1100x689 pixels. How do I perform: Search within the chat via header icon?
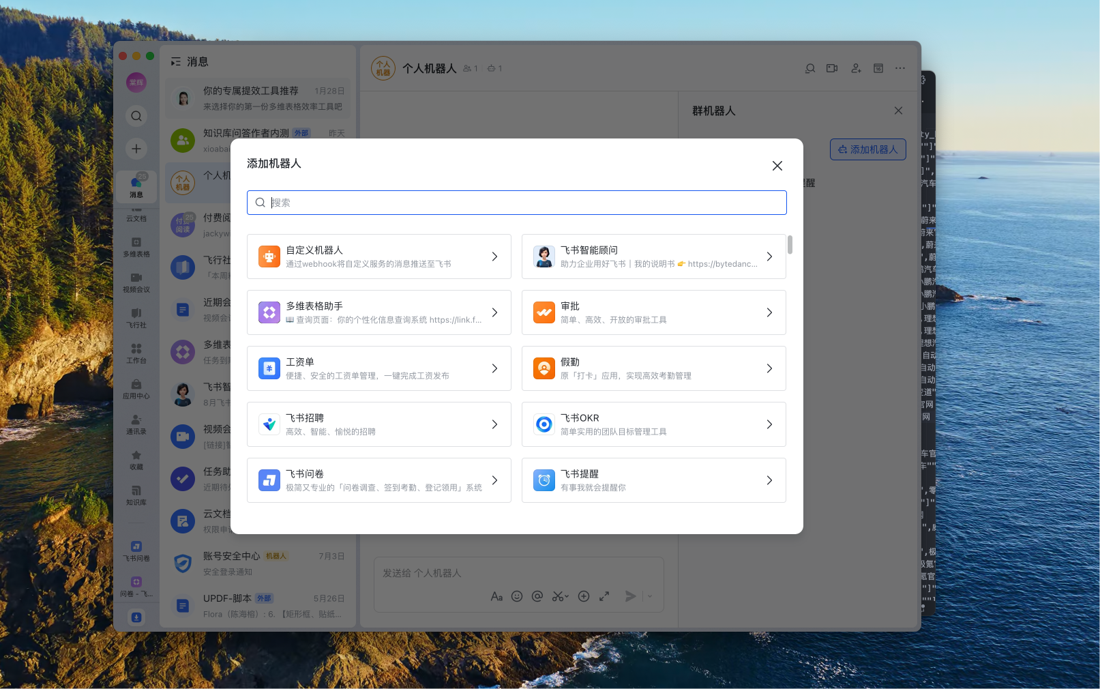pos(810,68)
